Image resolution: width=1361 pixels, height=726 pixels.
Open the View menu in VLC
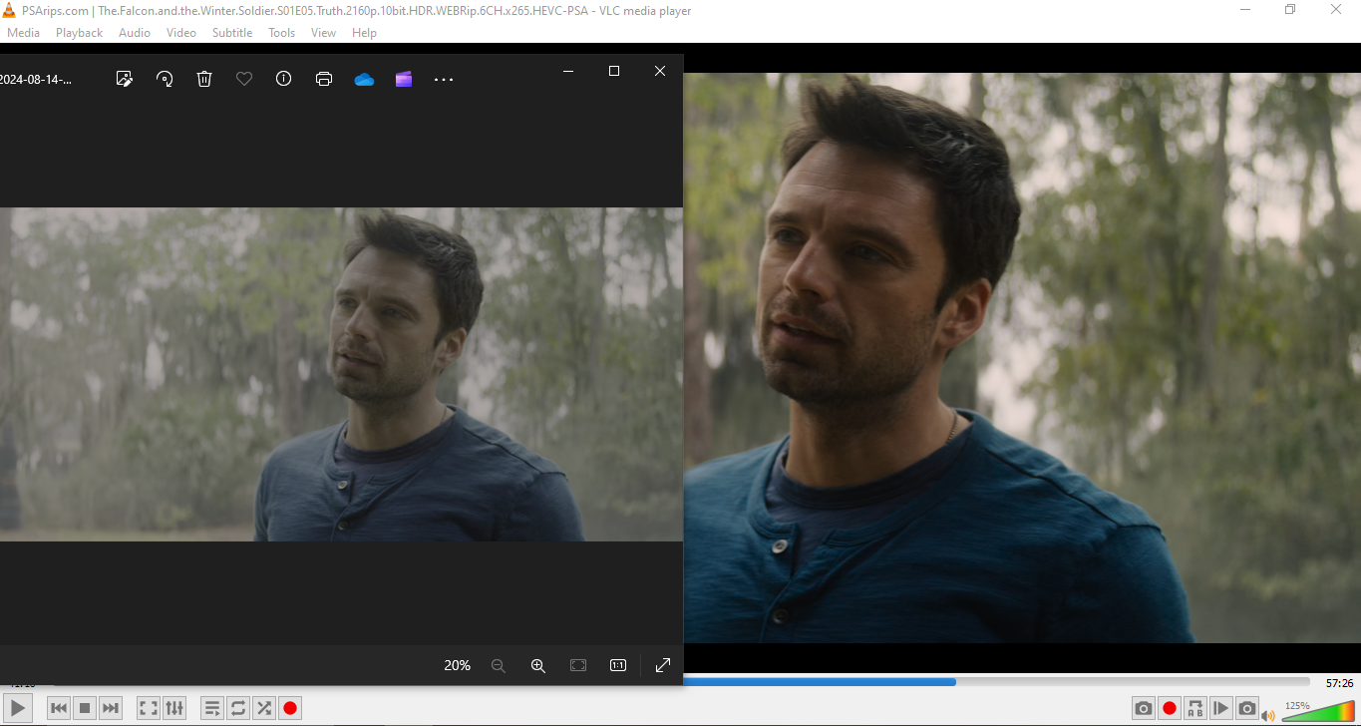[323, 32]
